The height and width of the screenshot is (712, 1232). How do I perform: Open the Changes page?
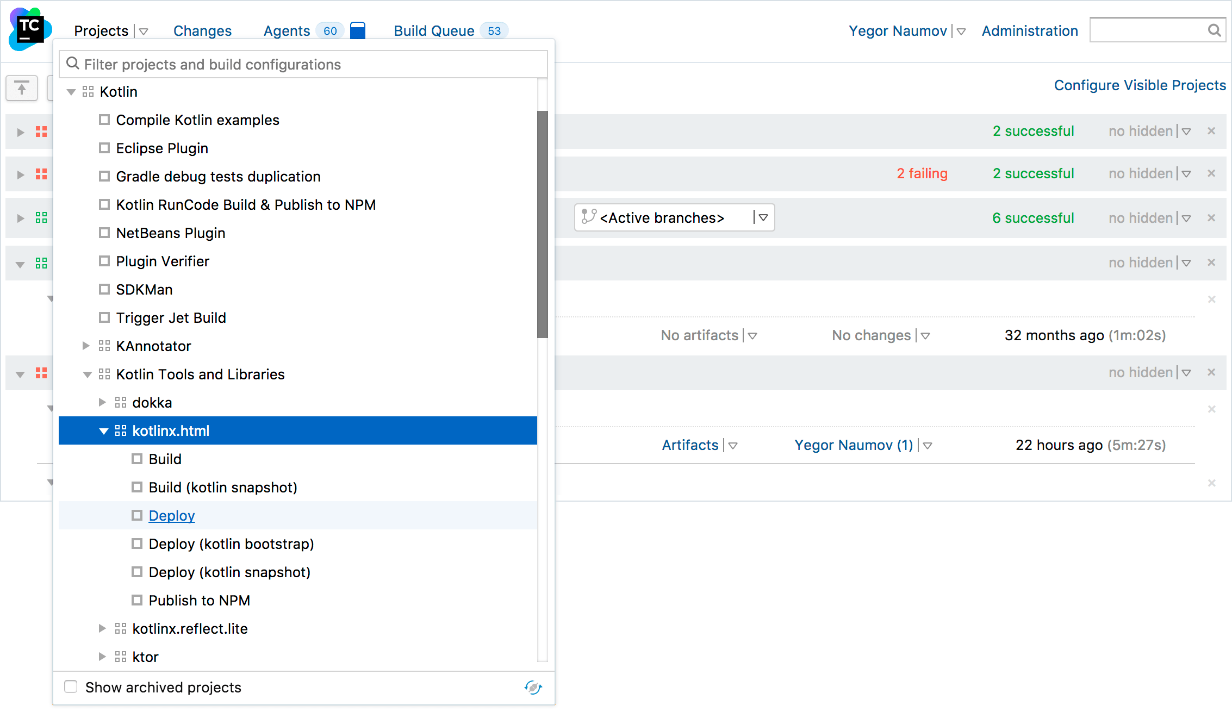coord(202,30)
